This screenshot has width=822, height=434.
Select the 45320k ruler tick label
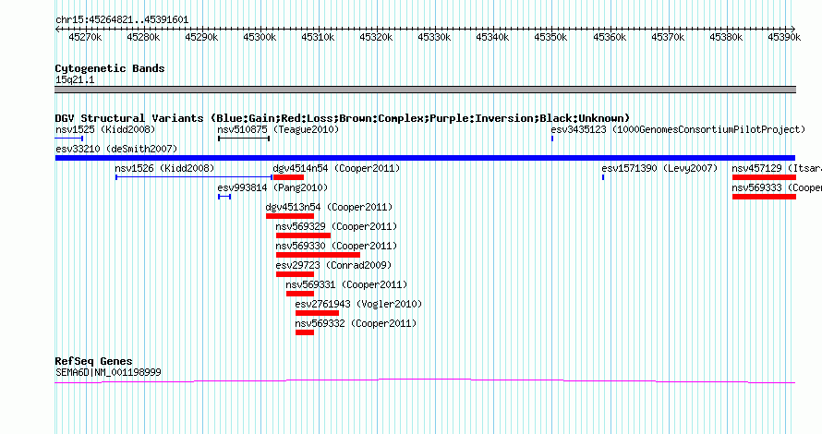376,37
